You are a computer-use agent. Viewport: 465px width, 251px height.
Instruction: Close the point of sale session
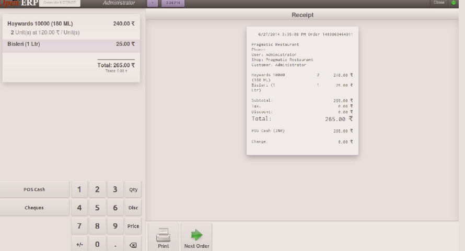coord(438,3)
